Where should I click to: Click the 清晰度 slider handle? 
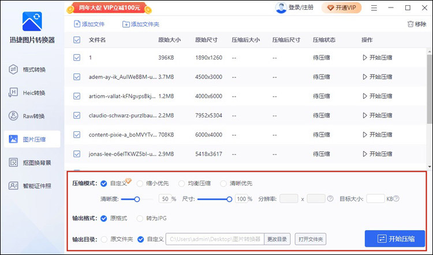pyautogui.click(x=137, y=199)
